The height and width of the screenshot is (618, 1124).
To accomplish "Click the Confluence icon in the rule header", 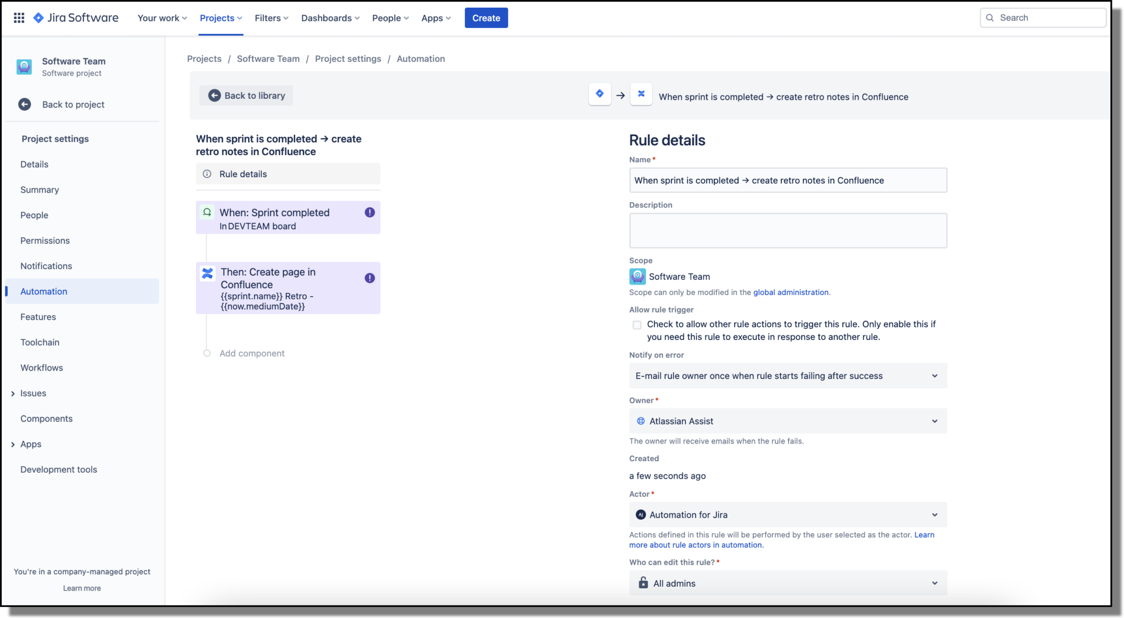I will click(x=640, y=94).
